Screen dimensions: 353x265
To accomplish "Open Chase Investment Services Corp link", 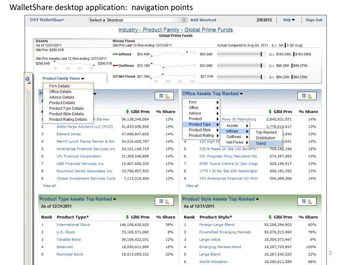I will coord(86,178).
